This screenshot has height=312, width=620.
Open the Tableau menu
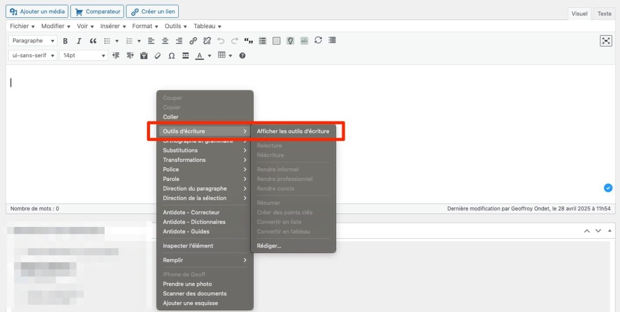tap(207, 26)
